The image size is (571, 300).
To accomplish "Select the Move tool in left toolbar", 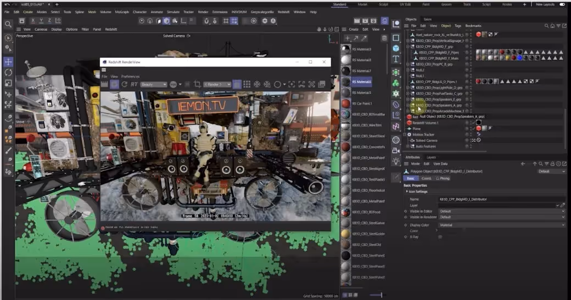I will [8, 62].
